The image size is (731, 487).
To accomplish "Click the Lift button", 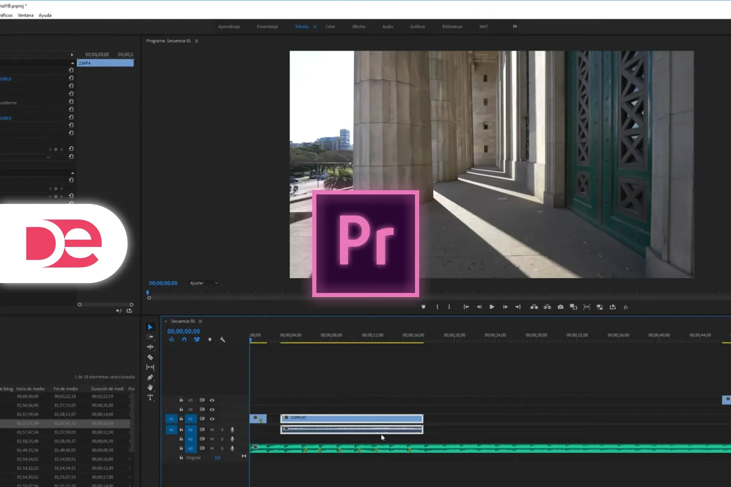I will coord(534,307).
